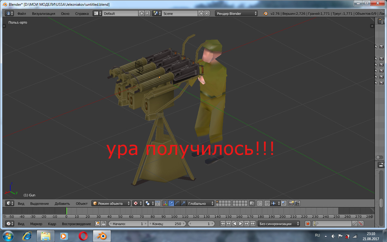
Task: Open the Глобально orientation dropdown
Action: tap(200, 203)
